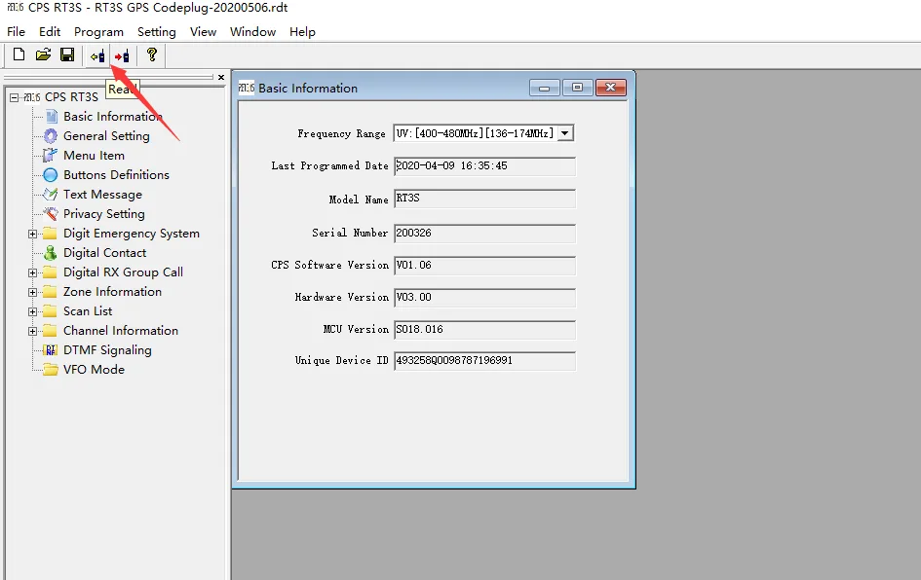Image resolution: width=921 pixels, height=580 pixels.
Task: Click the Basic Information tree icon
Action: 51,116
